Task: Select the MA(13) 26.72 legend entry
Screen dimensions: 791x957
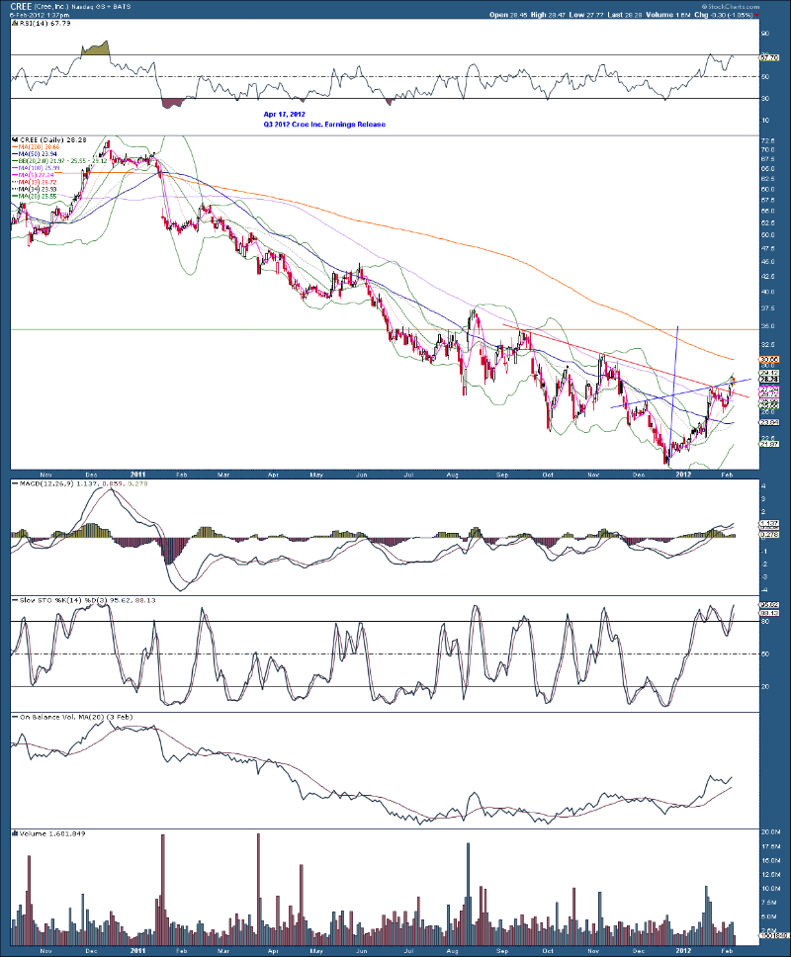Action: click(x=35, y=182)
